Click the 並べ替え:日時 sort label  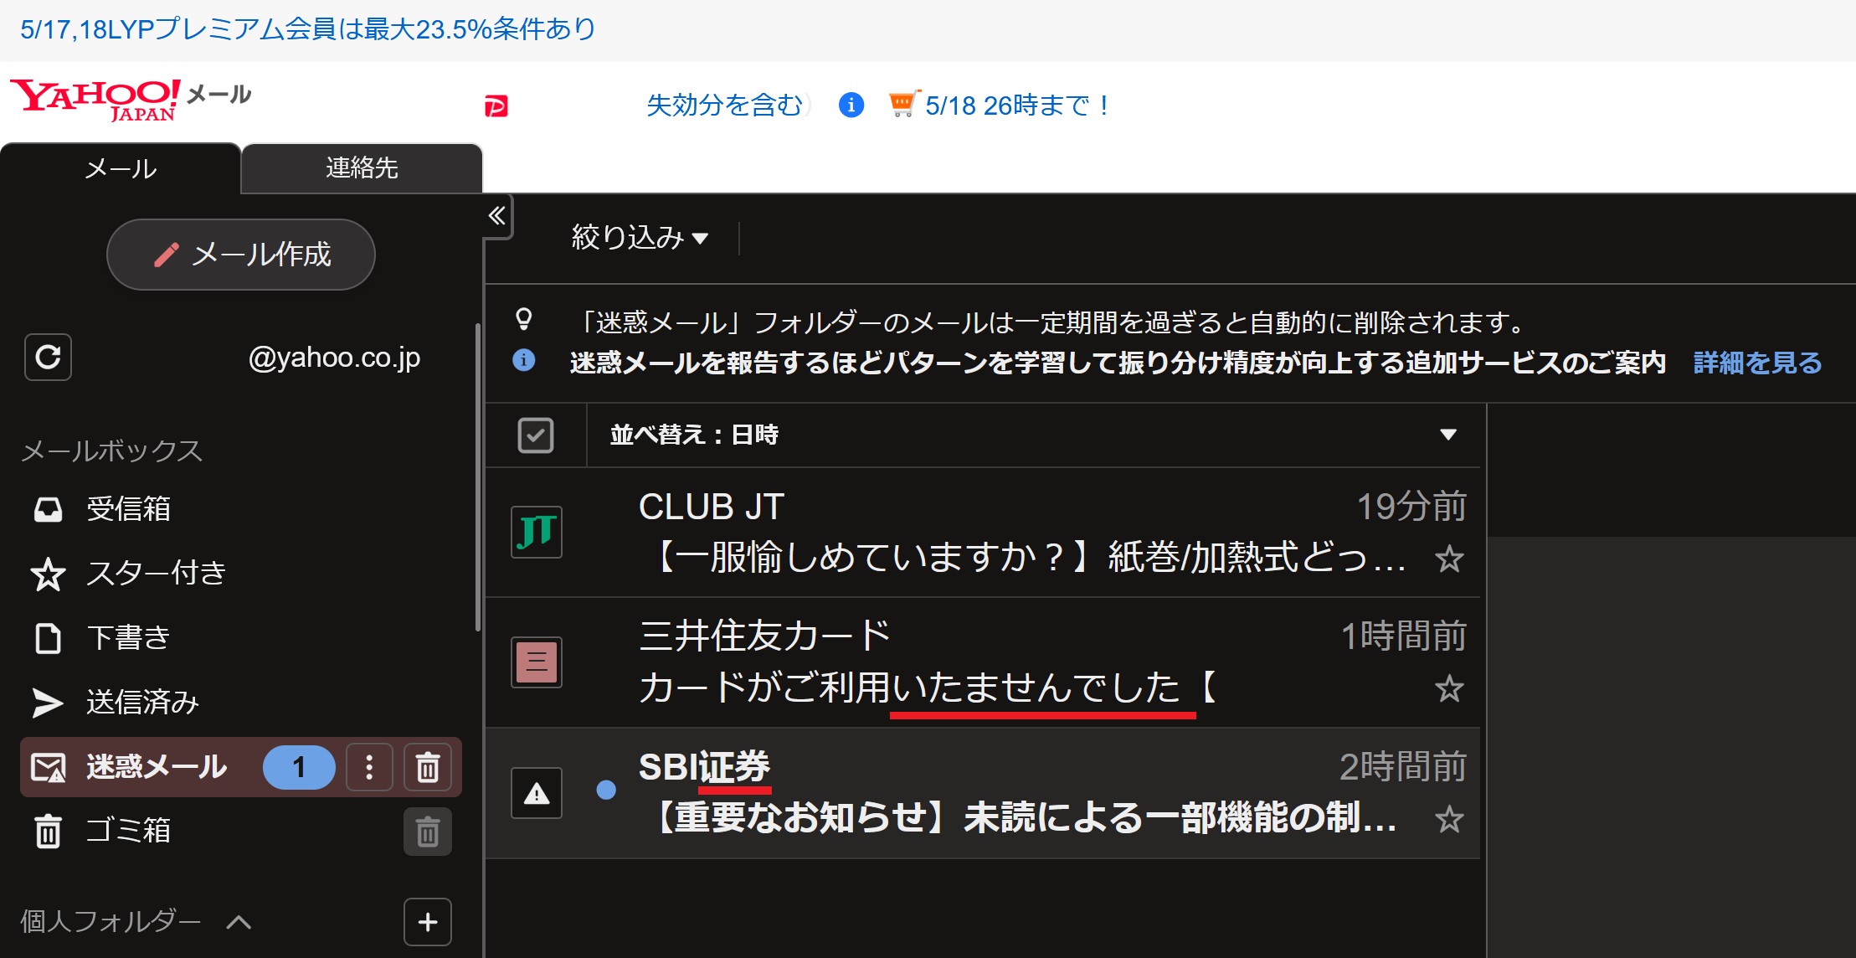tap(694, 435)
